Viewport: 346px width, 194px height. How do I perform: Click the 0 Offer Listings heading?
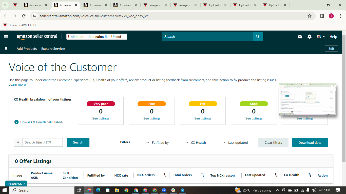tap(33, 161)
